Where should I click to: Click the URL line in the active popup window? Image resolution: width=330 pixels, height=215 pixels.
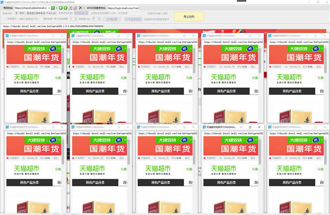point(233,133)
